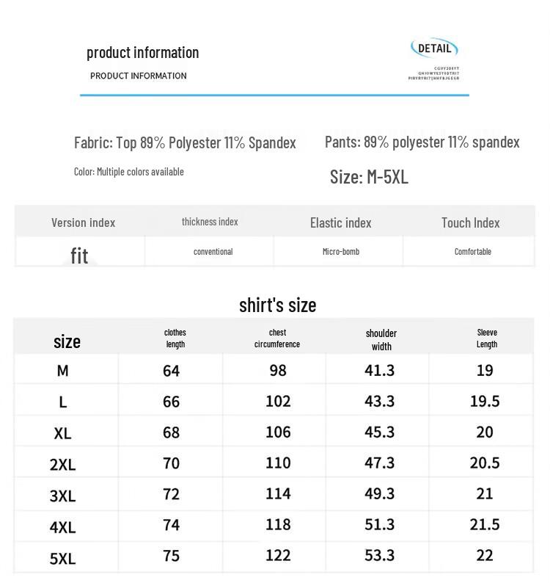Click the 'shirt's size' table title

(x=277, y=305)
